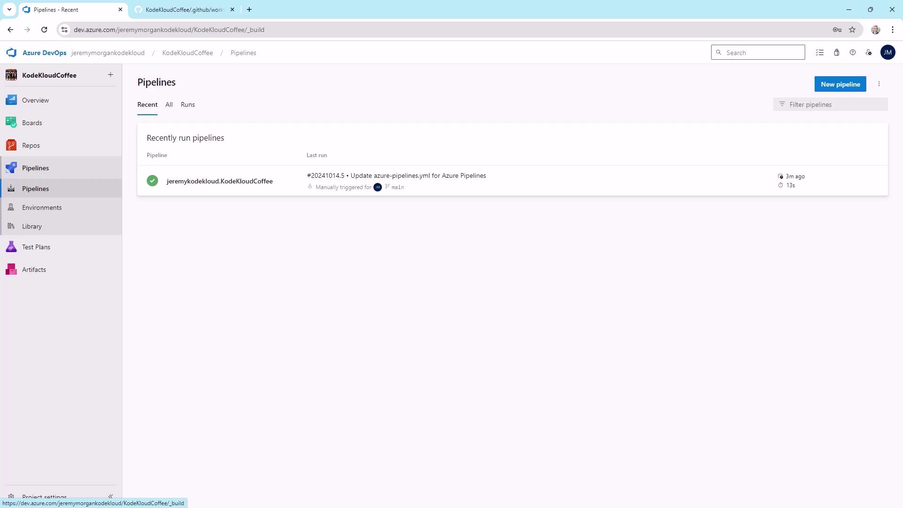Screen dimensions: 903x508
Task: Expand the plus menu next to KodeKloudCoffee
Action: 111,75
